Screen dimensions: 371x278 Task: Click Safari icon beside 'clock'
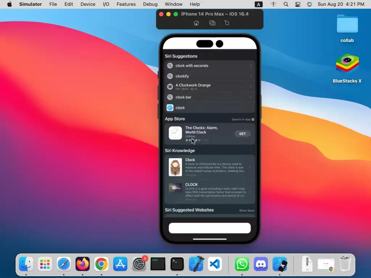pos(170,108)
